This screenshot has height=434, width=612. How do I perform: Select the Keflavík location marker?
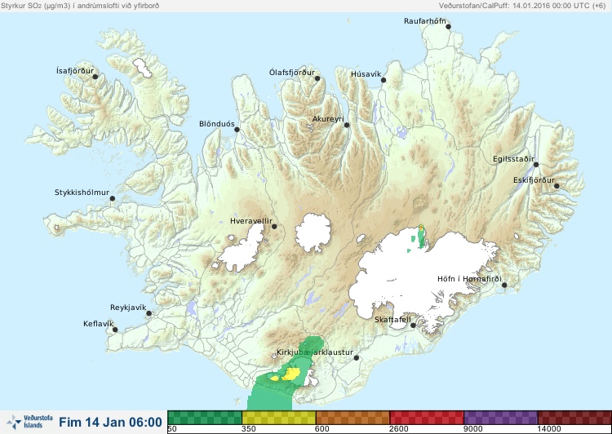(115, 330)
